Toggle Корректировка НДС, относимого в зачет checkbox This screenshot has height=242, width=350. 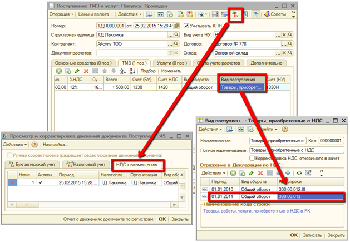point(253,159)
